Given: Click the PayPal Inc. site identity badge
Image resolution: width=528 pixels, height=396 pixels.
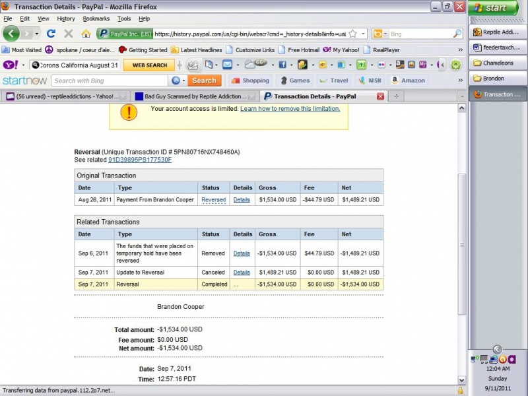Looking at the screenshot, I should coord(125,34).
